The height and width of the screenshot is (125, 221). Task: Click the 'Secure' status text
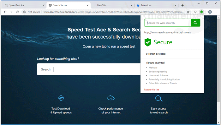(163, 42)
